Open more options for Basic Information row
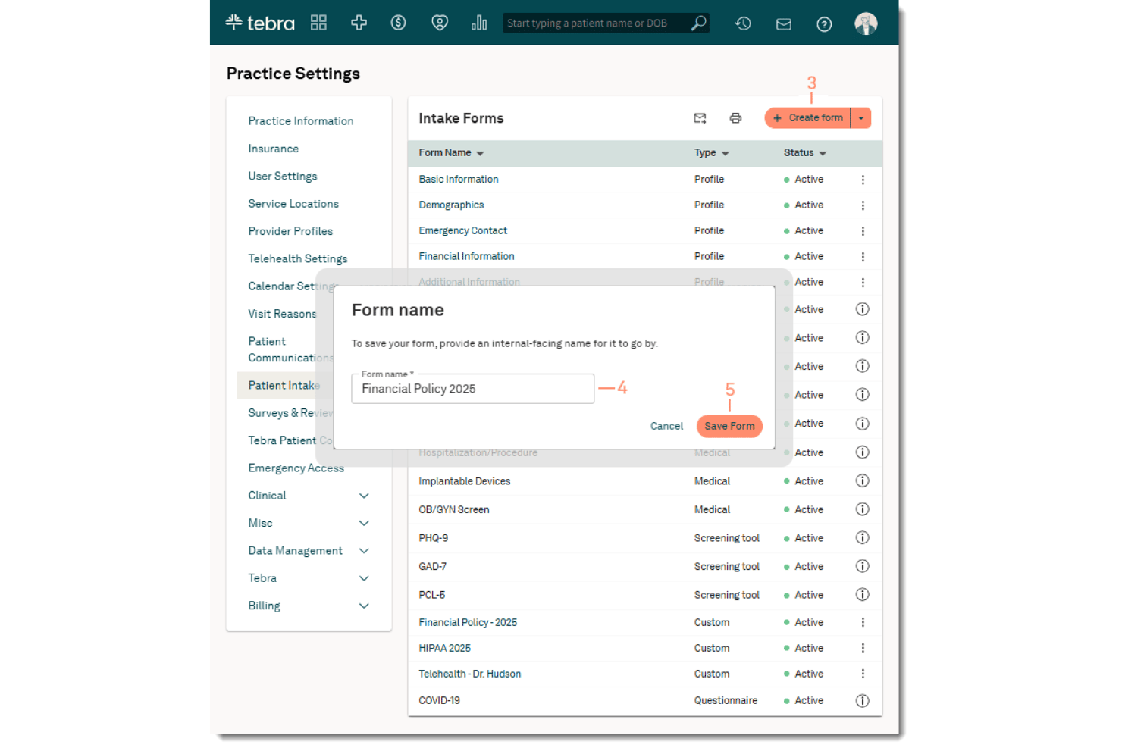 click(863, 180)
